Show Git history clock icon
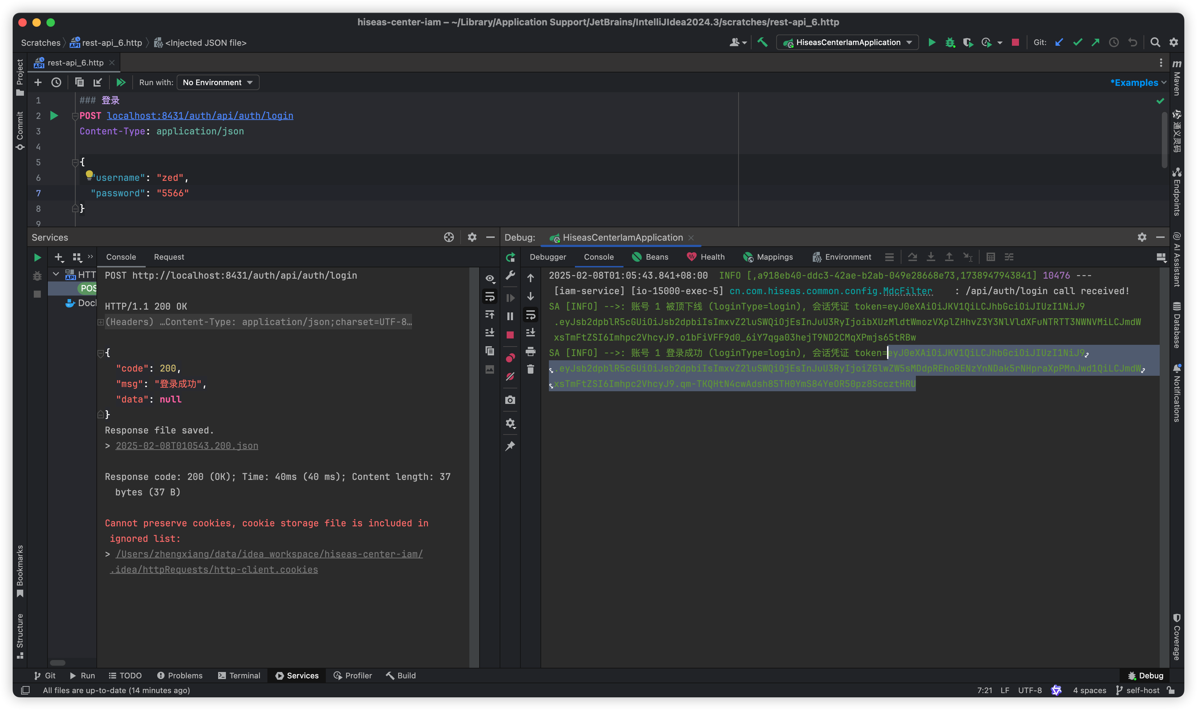Image resolution: width=1197 pixels, height=710 pixels. [1113, 43]
